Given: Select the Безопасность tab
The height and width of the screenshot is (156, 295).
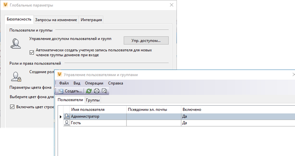Looking at the screenshot, I should pyautogui.click(x=19, y=19).
